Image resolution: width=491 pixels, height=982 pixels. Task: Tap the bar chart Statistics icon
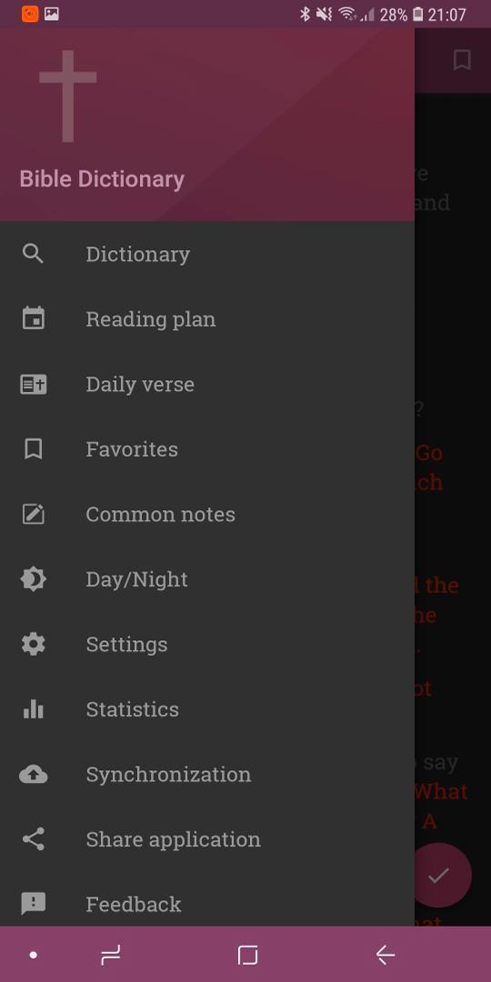[x=34, y=709]
